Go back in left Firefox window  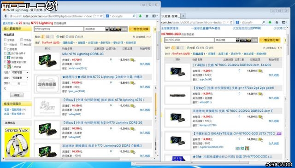tap(6, 16)
